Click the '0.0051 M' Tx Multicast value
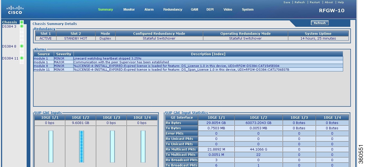 coord(216,155)
